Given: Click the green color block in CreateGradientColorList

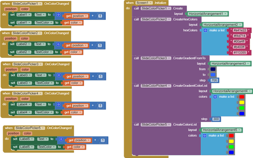Looking at the screenshot, I should click(241, 108).
